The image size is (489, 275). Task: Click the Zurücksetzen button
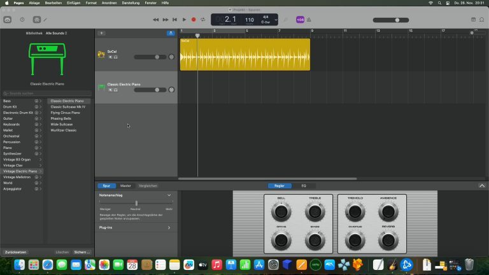[x=15, y=252]
